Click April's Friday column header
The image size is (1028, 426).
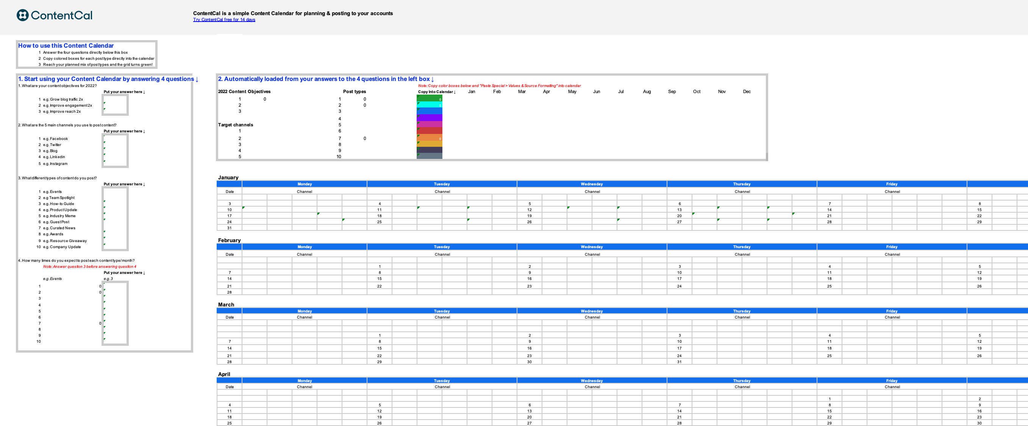point(892,381)
